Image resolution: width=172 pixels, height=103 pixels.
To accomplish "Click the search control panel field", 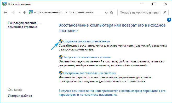I will 143,12.
